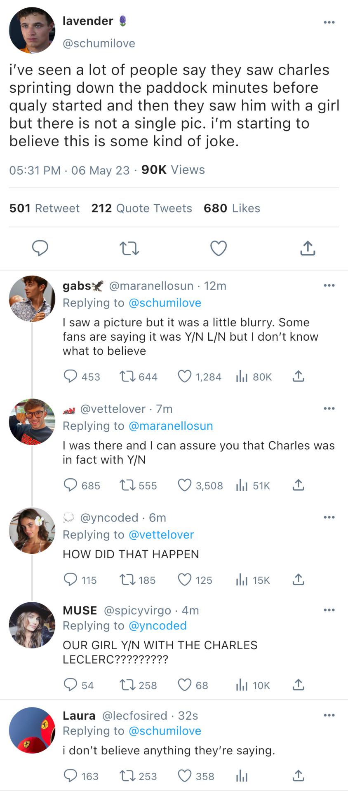Open more options on lavender's tweet
Screen dimensions: 348x791
329,22
